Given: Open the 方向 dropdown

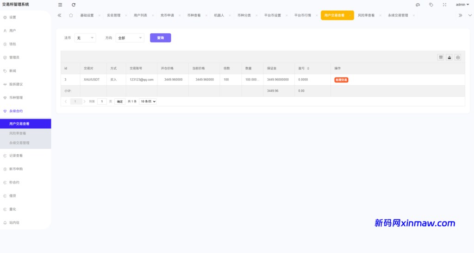Looking at the screenshot, I should click(x=130, y=38).
